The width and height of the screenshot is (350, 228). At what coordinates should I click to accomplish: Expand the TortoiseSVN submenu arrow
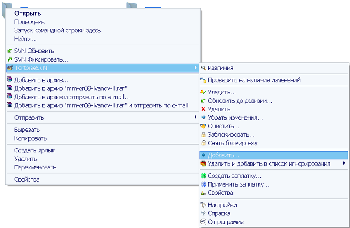(195, 68)
